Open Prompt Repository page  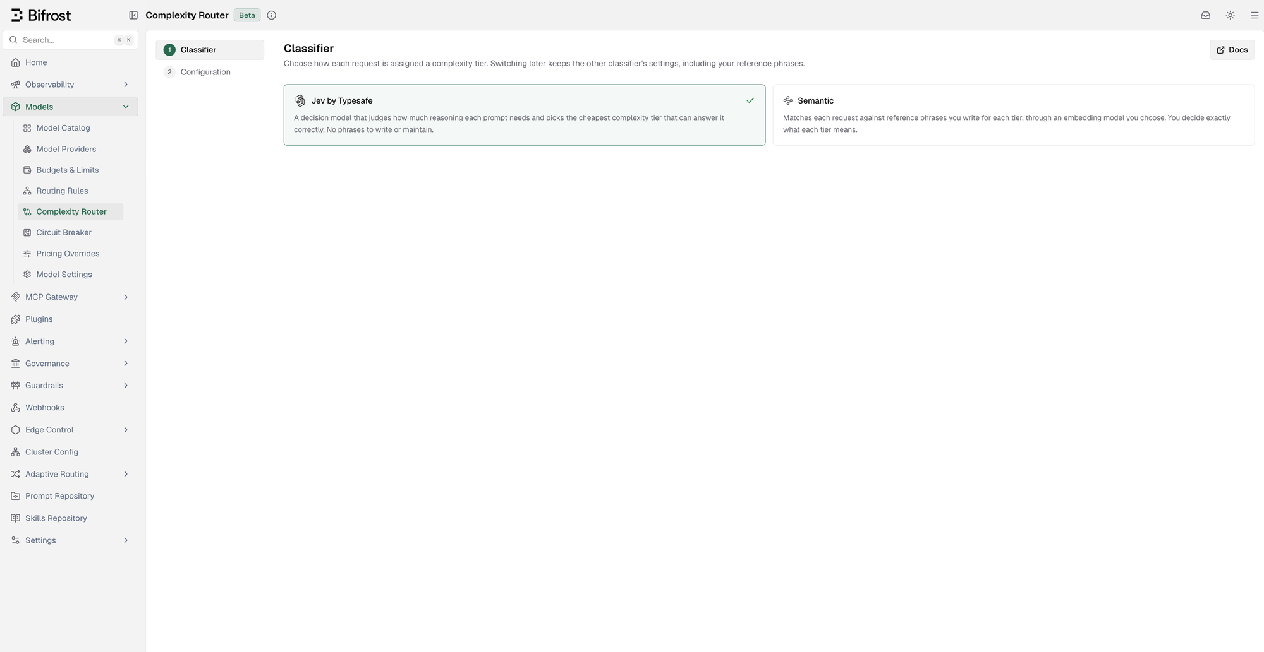tap(70, 496)
